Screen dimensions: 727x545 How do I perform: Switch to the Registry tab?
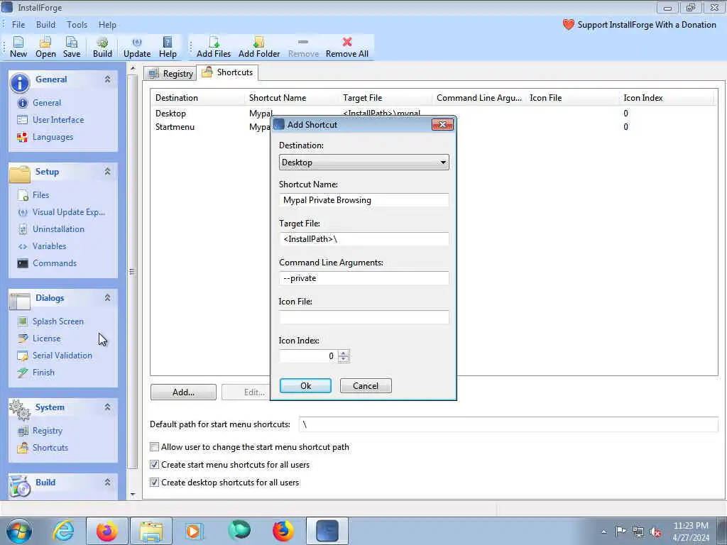click(170, 74)
